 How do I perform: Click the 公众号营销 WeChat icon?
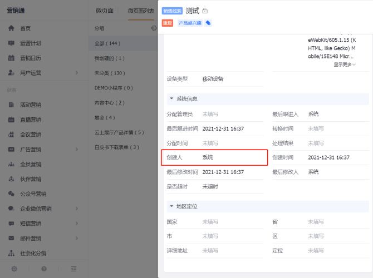point(11,193)
